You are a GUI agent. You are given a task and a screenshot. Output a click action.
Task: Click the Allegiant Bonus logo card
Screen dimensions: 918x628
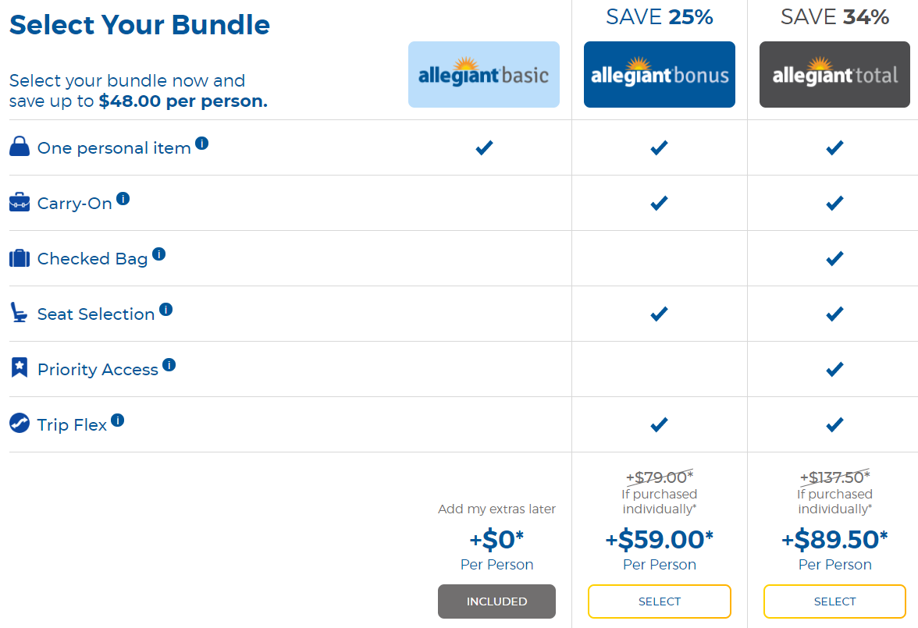tap(660, 75)
